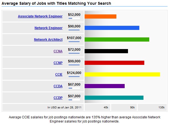Click the $107,000 salary value
170x125 pixels.
[74, 38]
